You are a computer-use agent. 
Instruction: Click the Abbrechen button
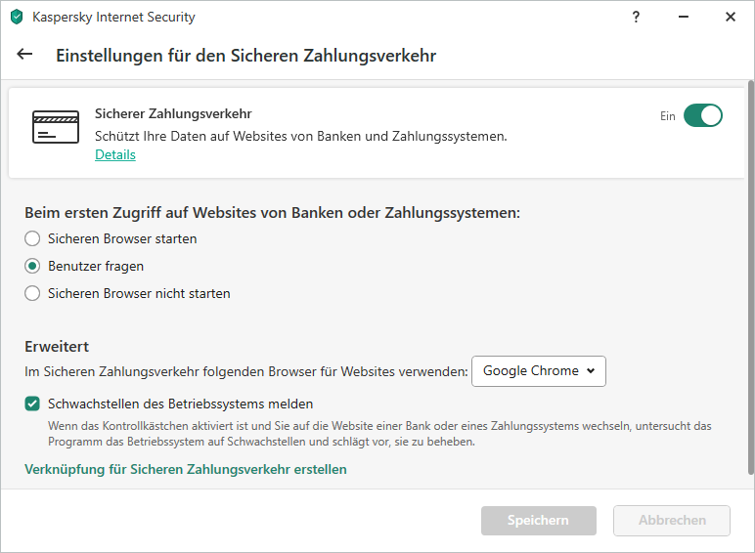[x=672, y=521]
